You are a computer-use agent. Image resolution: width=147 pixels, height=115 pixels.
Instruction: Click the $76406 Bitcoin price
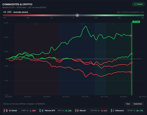[94, 111]
